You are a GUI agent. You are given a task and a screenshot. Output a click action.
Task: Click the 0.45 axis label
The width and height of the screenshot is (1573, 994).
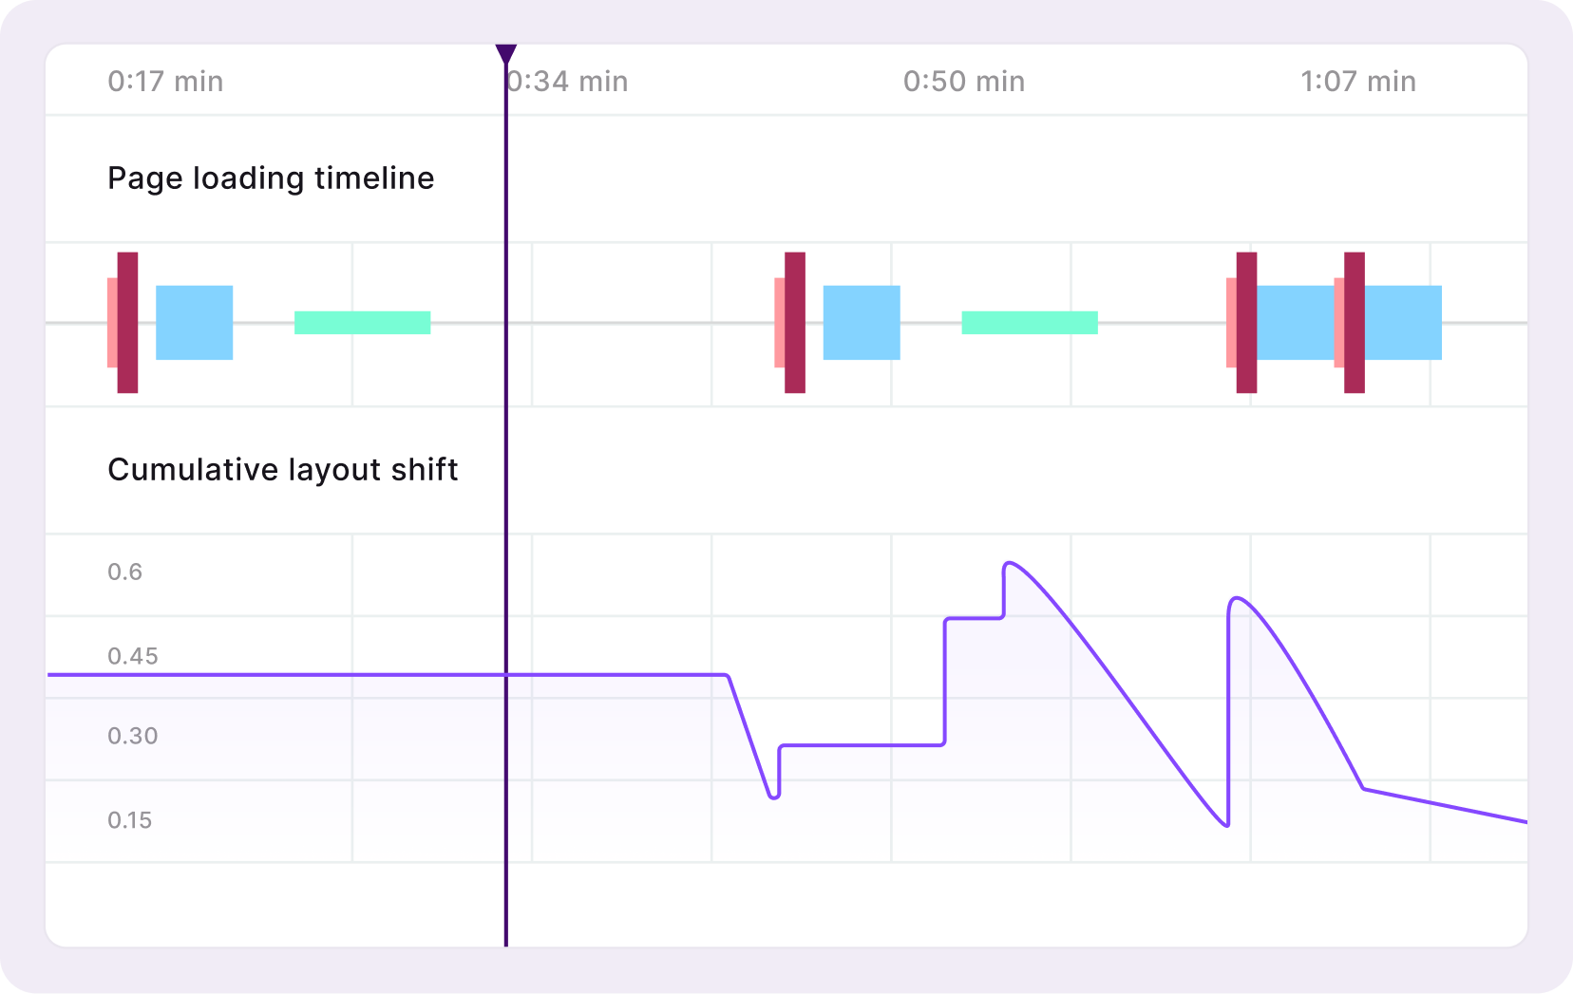(x=132, y=656)
